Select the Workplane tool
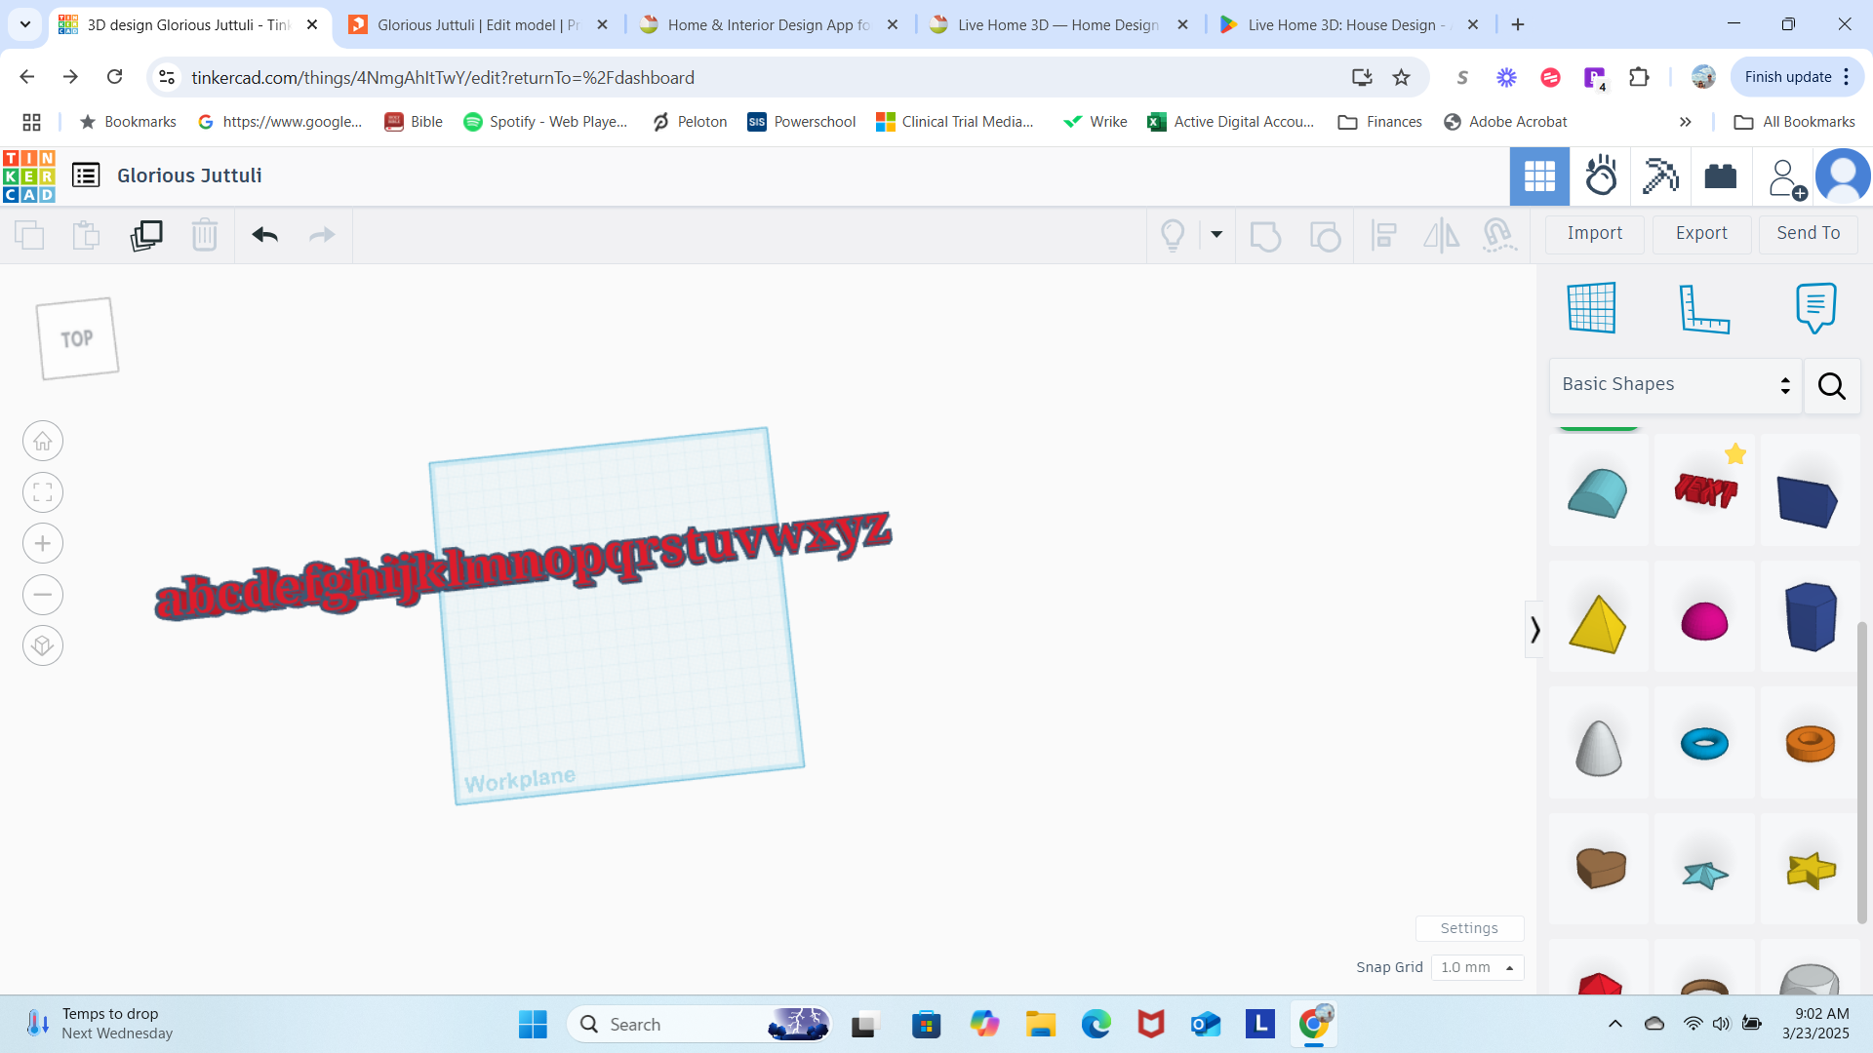Screen dimensions: 1873x1053 point(1591,308)
